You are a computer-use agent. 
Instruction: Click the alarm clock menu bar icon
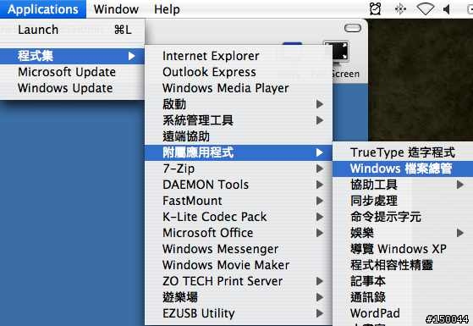point(375,8)
